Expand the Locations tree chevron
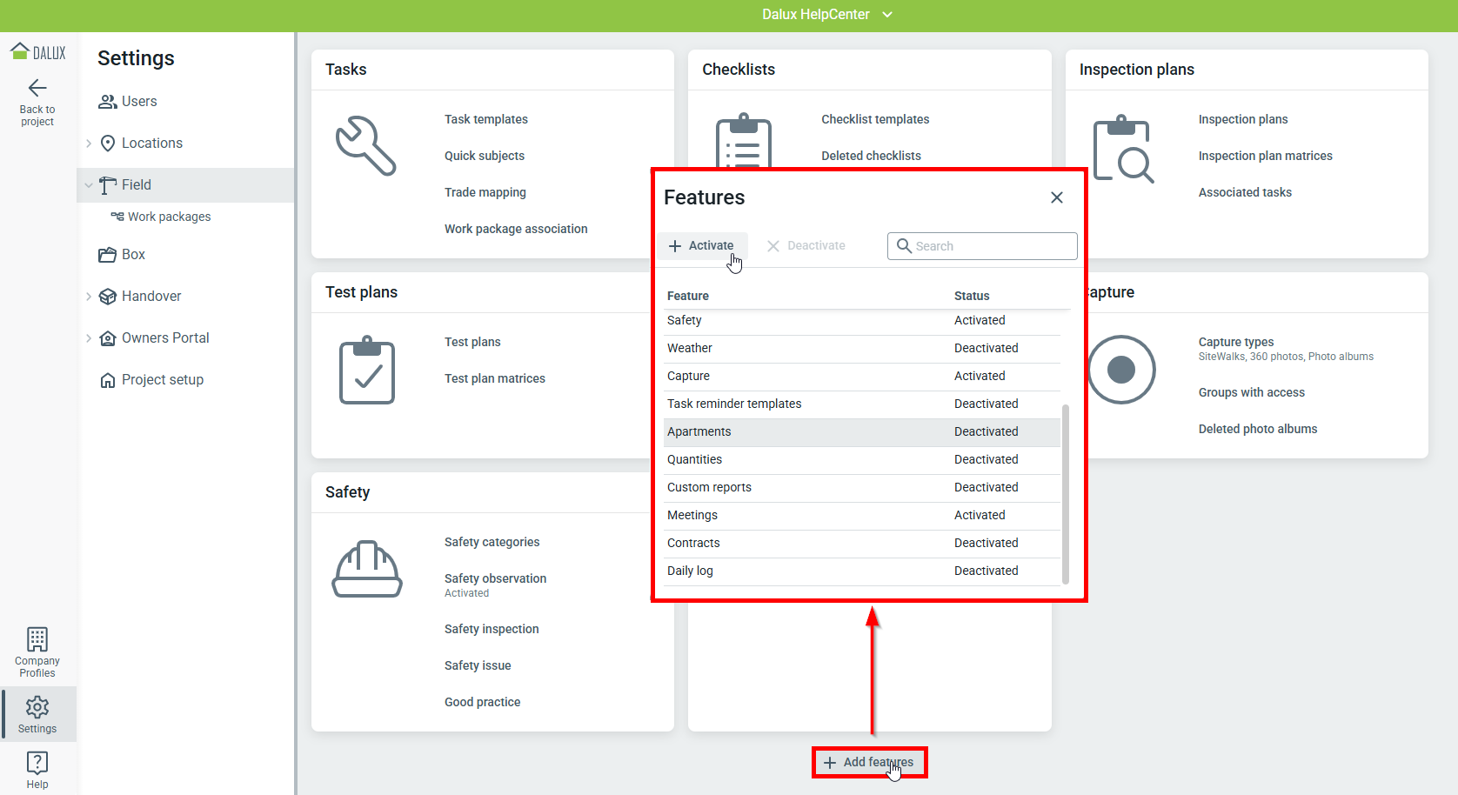This screenshot has height=795, width=1458. [x=89, y=144]
